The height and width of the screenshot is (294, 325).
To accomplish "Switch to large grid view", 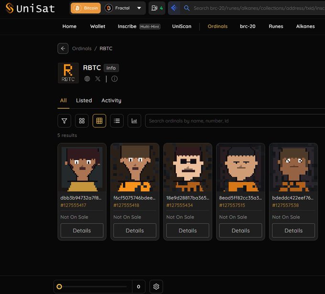I will (82, 121).
